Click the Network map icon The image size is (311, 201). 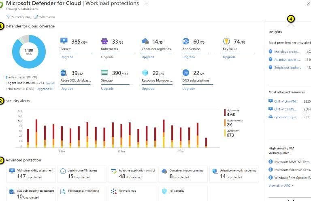tap(114, 191)
